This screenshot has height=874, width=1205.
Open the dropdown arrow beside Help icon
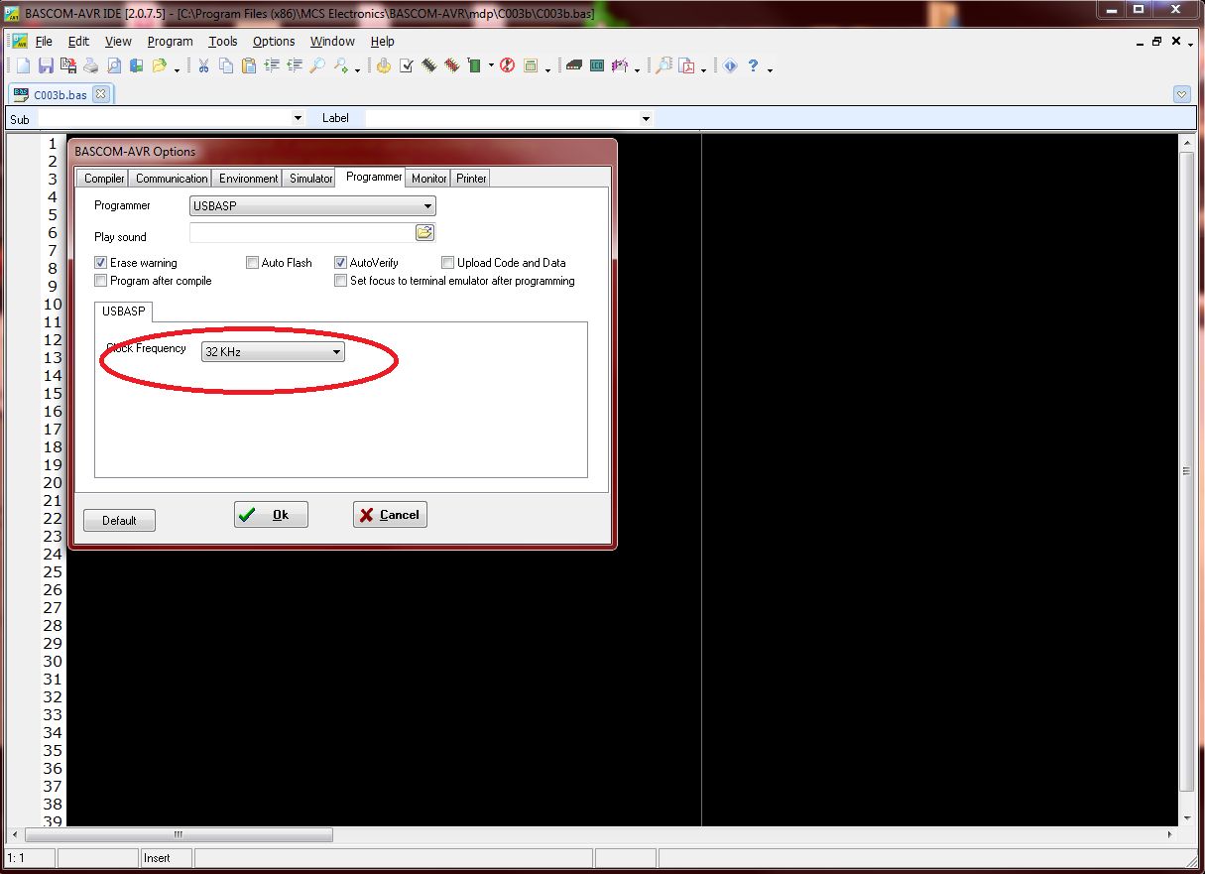[x=770, y=68]
